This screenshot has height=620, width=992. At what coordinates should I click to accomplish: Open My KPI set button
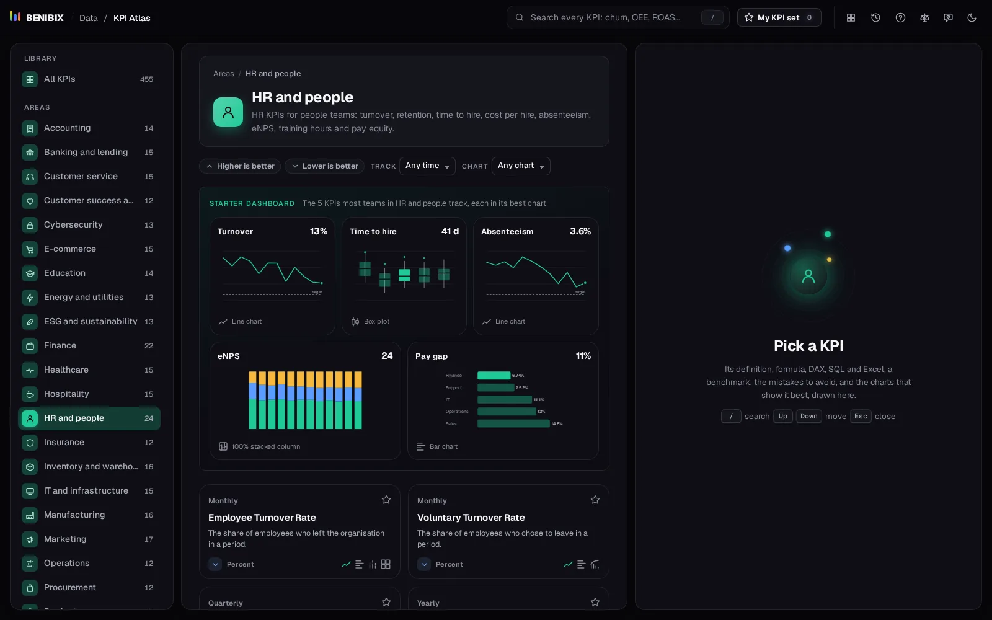[x=779, y=17]
